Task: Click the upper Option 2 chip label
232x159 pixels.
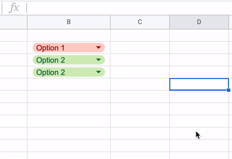Action: pyautogui.click(x=51, y=60)
